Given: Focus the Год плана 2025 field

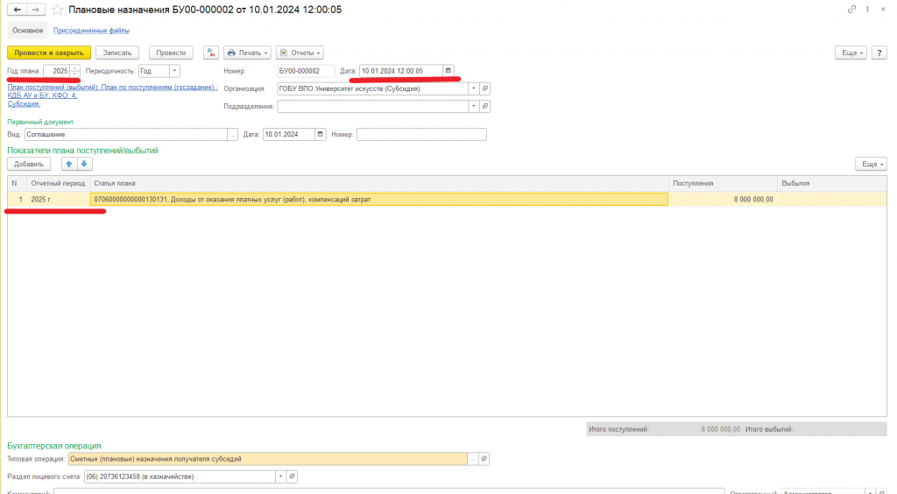Looking at the screenshot, I should 57,71.
